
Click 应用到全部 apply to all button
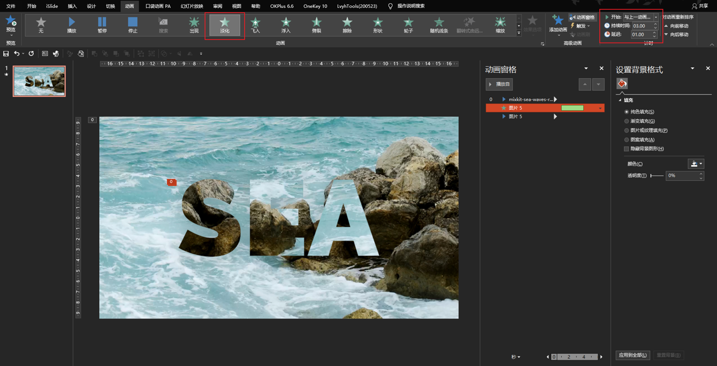[x=632, y=355]
